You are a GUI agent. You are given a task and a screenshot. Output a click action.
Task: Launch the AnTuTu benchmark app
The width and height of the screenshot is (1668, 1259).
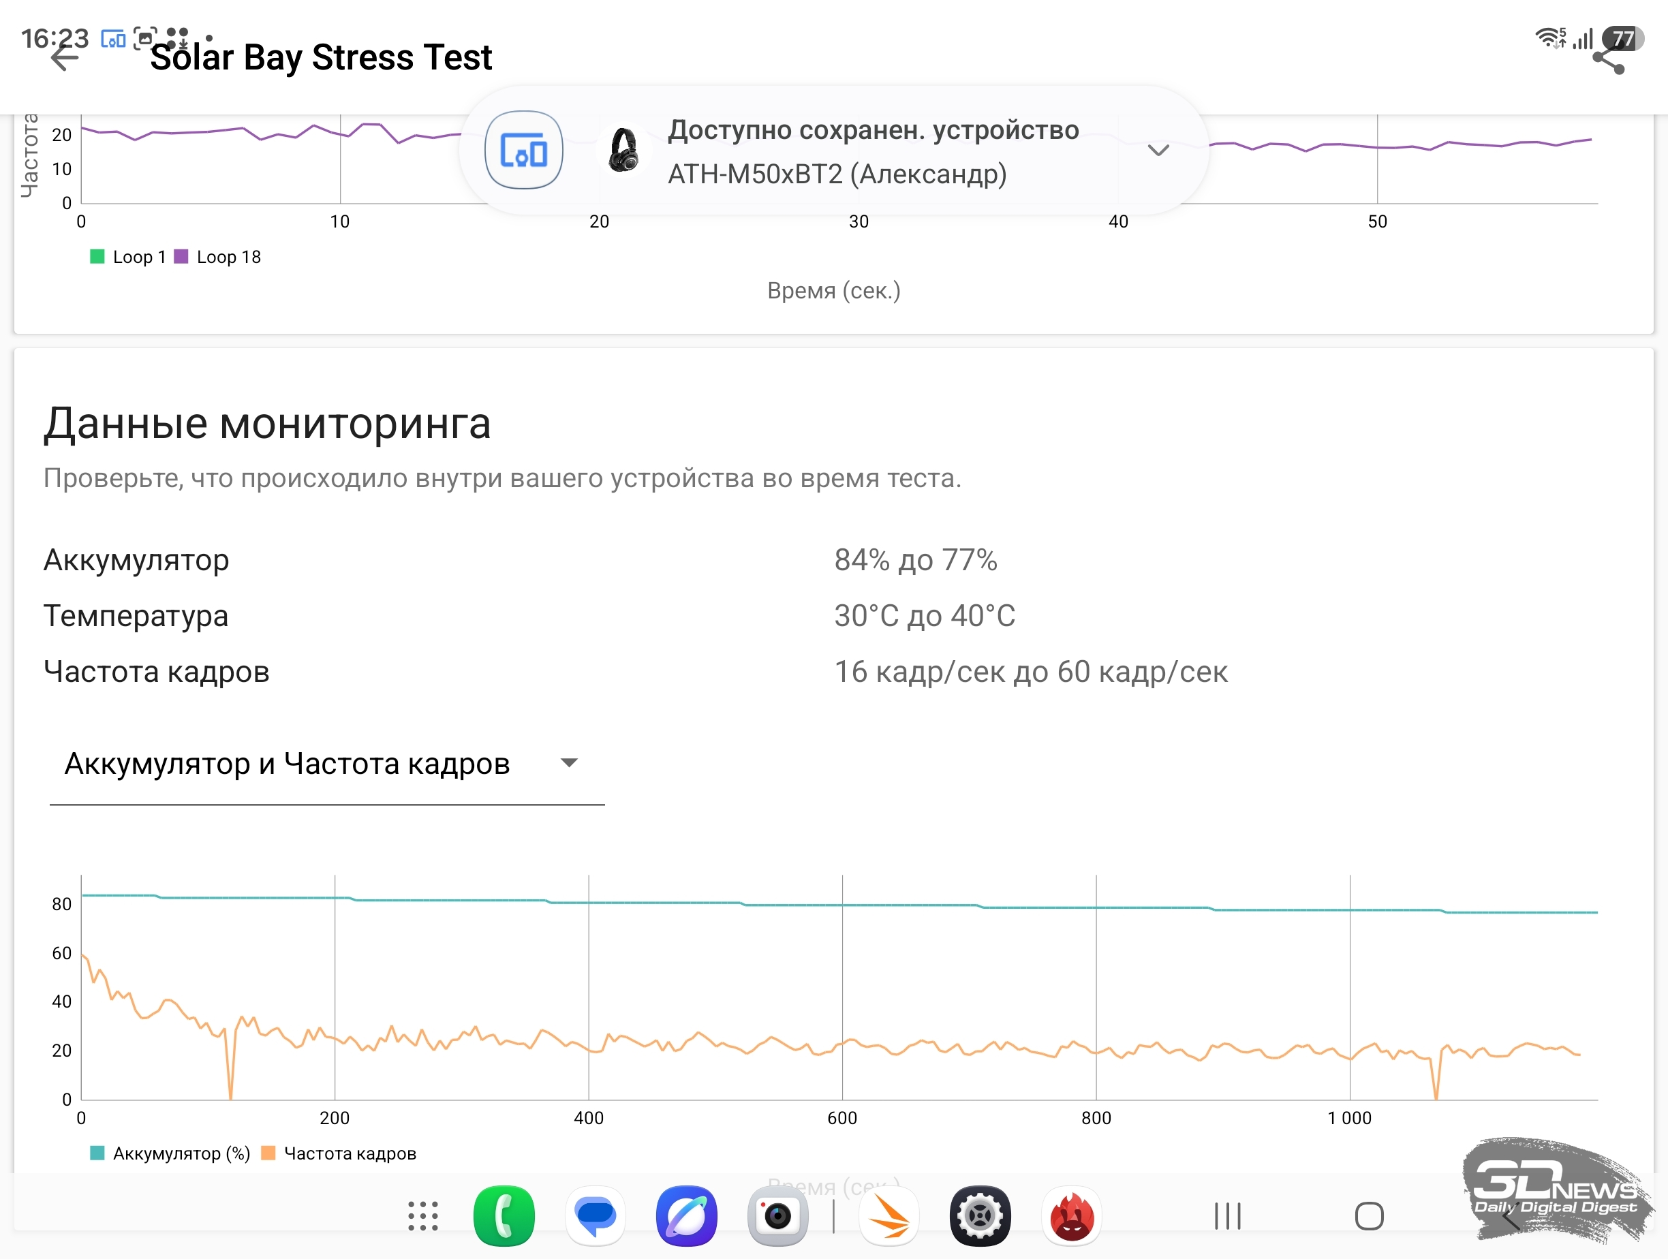[1072, 1216]
